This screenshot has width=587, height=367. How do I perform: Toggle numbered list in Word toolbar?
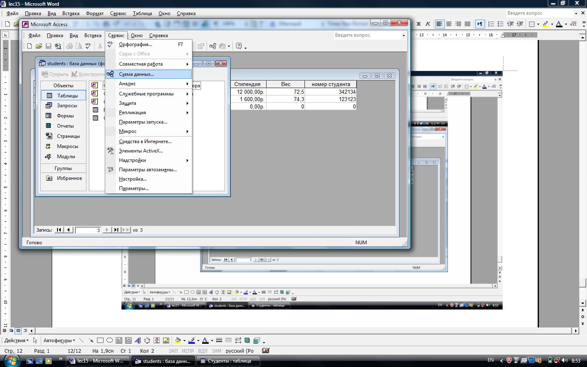491,24
